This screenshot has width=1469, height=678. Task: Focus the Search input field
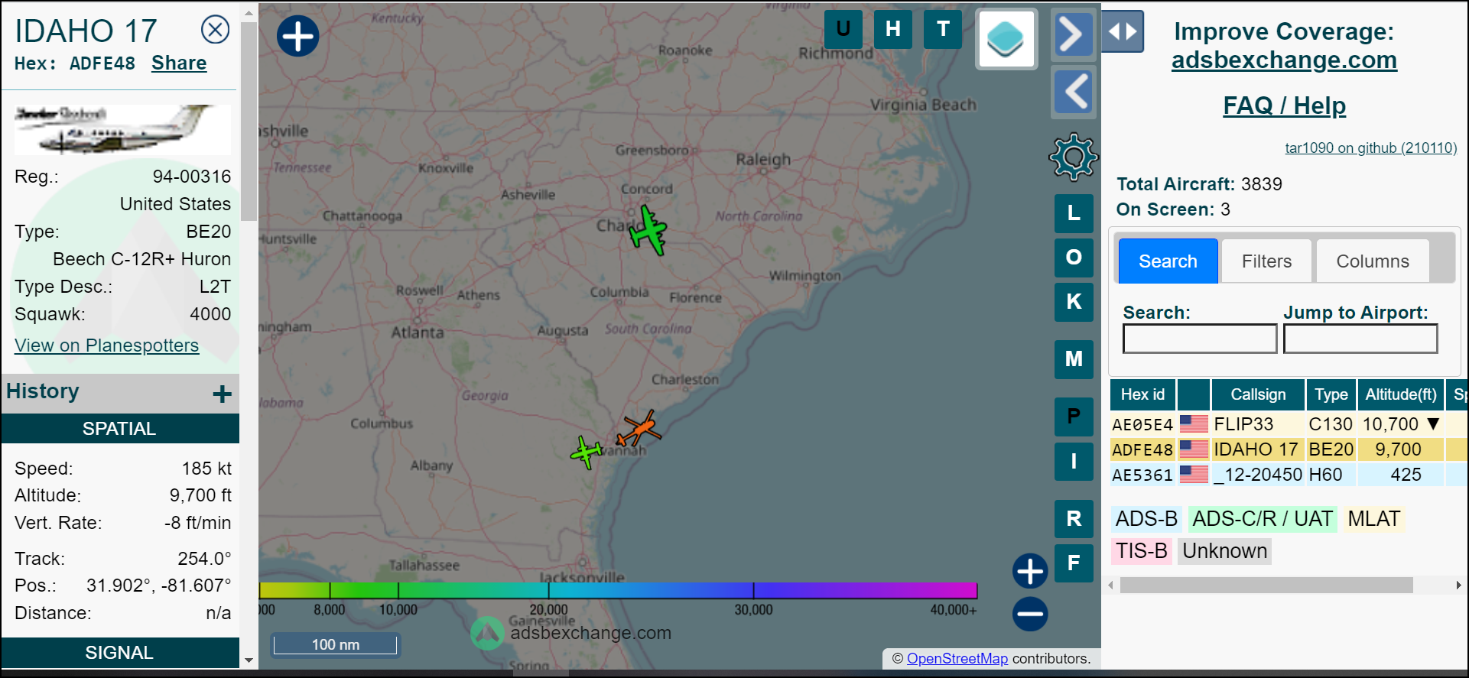pos(1199,339)
